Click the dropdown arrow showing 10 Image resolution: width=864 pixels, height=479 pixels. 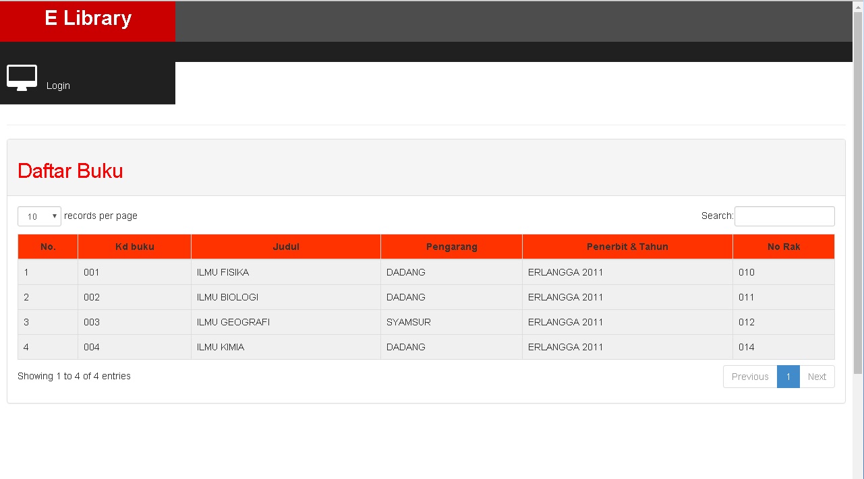[53, 216]
